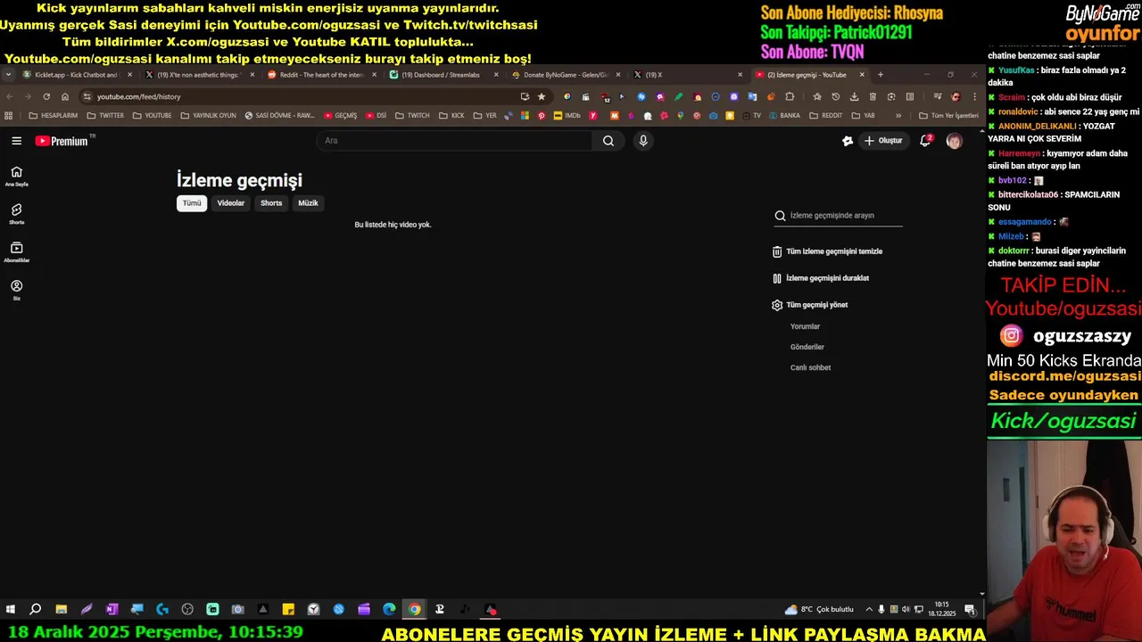
Task: Click the browser home button
Action: [x=65, y=96]
